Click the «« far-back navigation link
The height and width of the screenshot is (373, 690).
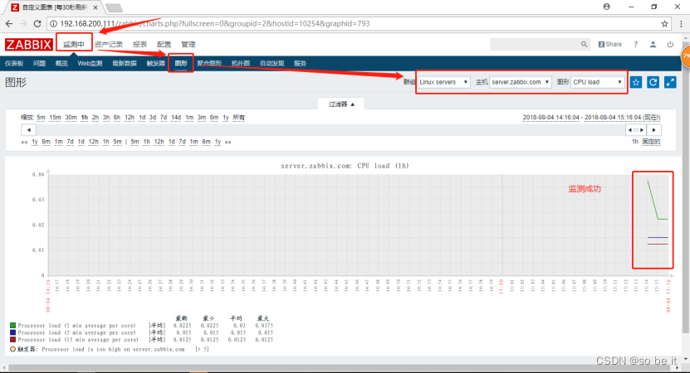tap(25, 142)
